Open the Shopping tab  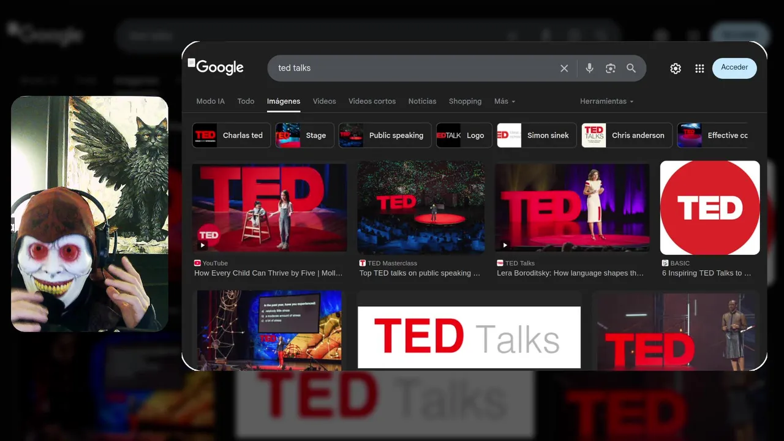(x=465, y=101)
